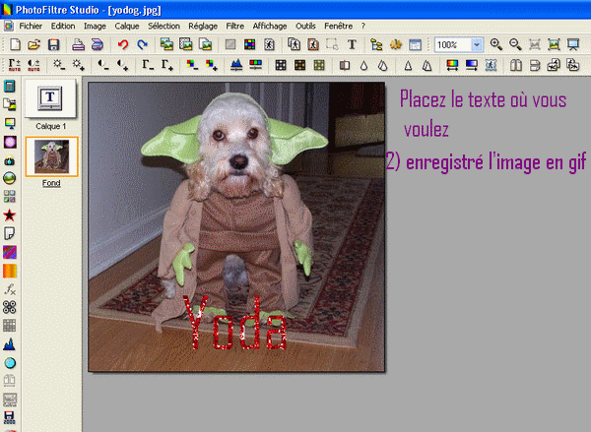Open the Réglage menu
The width and height of the screenshot is (591, 432).
[x=203, y=26]
